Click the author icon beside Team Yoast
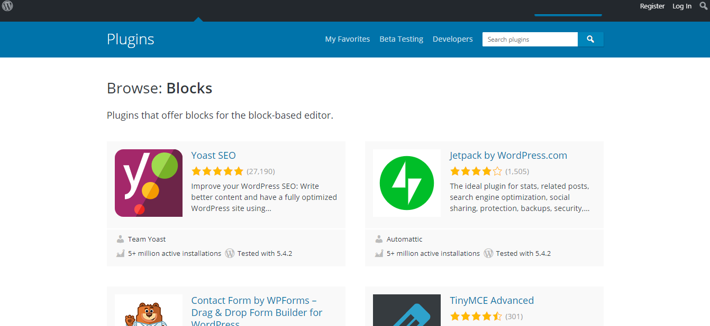This screenshot has width=710, height=326. [121, 239]
